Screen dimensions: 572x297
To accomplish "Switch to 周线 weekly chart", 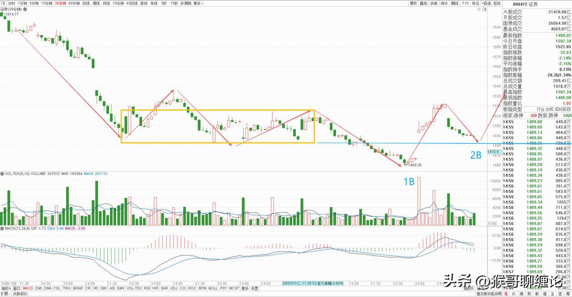I will [96, 3].
